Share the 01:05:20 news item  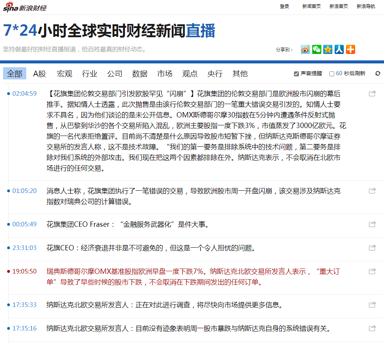click(372, 191)
